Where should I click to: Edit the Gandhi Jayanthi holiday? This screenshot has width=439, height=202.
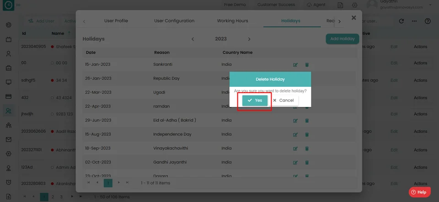pyautogui.click(x=295, y=163)
